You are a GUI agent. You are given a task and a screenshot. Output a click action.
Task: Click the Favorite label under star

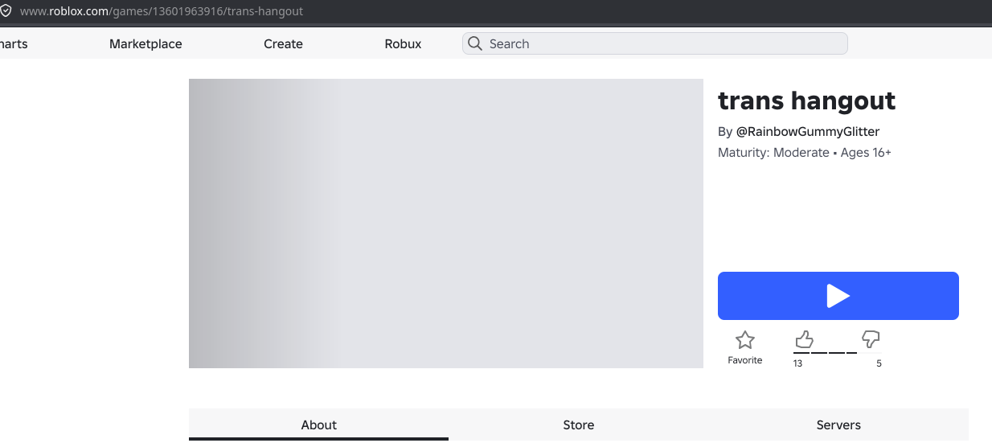pos(745,360)
